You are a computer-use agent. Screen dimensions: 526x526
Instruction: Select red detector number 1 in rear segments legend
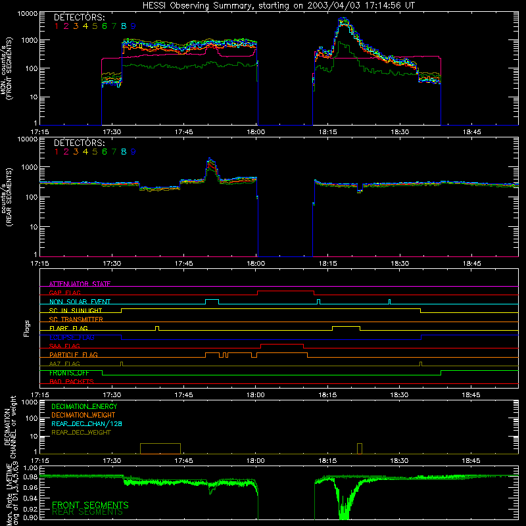click(57, 152)
